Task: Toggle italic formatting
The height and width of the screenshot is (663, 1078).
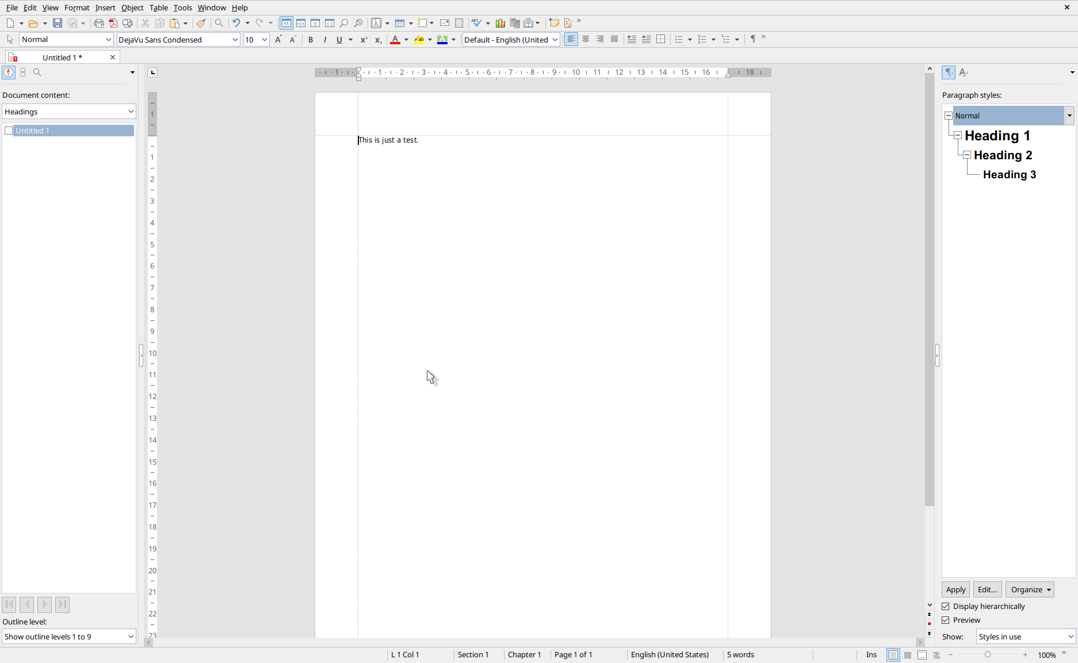Action: [x=325, y=40]
